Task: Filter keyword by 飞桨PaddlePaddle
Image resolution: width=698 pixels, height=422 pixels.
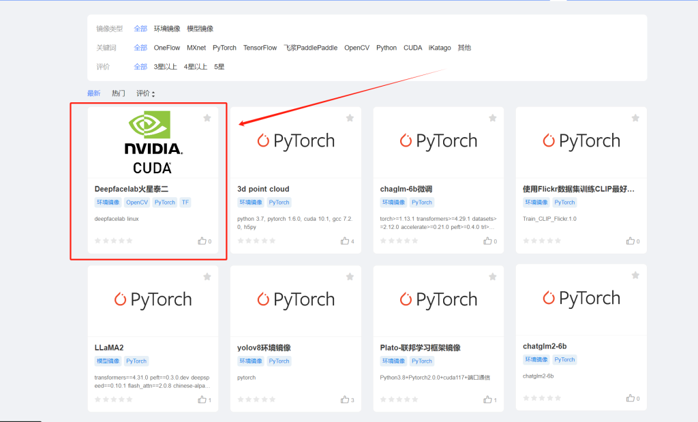Action: pos(311,48)
